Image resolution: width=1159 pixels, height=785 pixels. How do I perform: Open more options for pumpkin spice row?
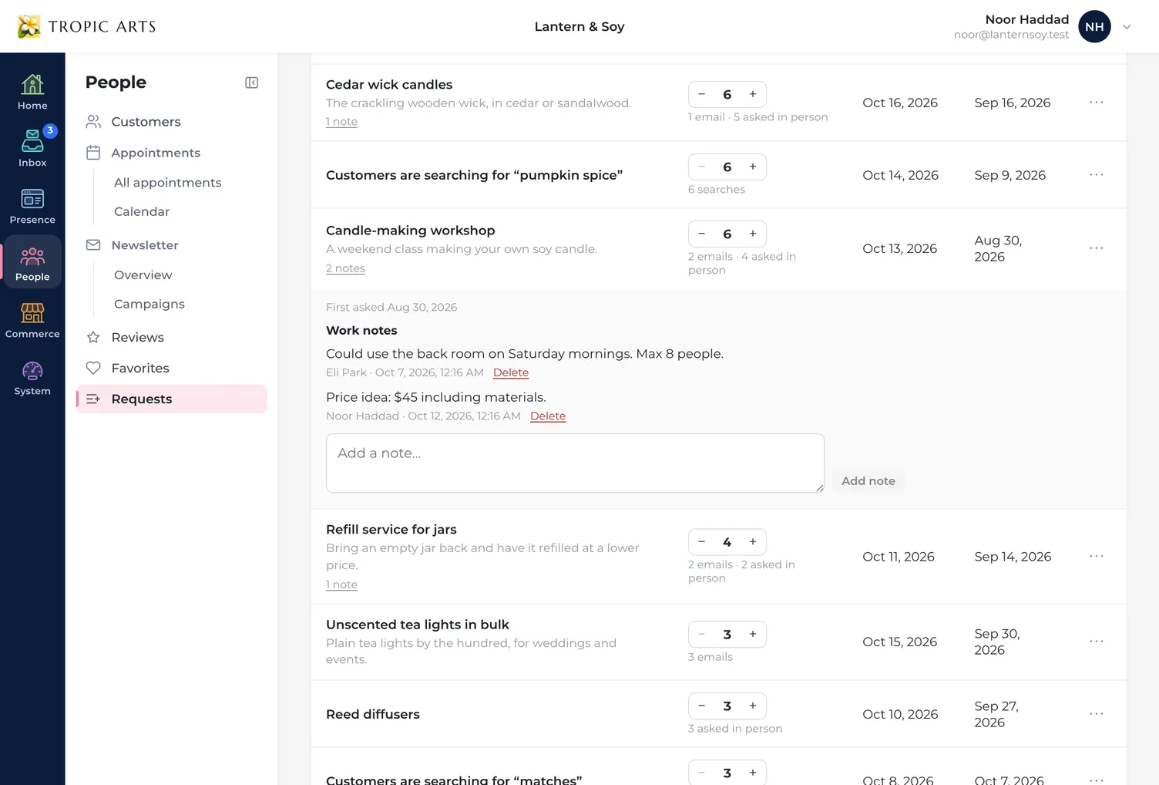[x=1097, y=174]
